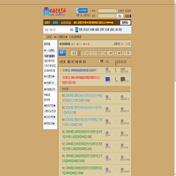Click the blue search magnifier button

point(77,30)
